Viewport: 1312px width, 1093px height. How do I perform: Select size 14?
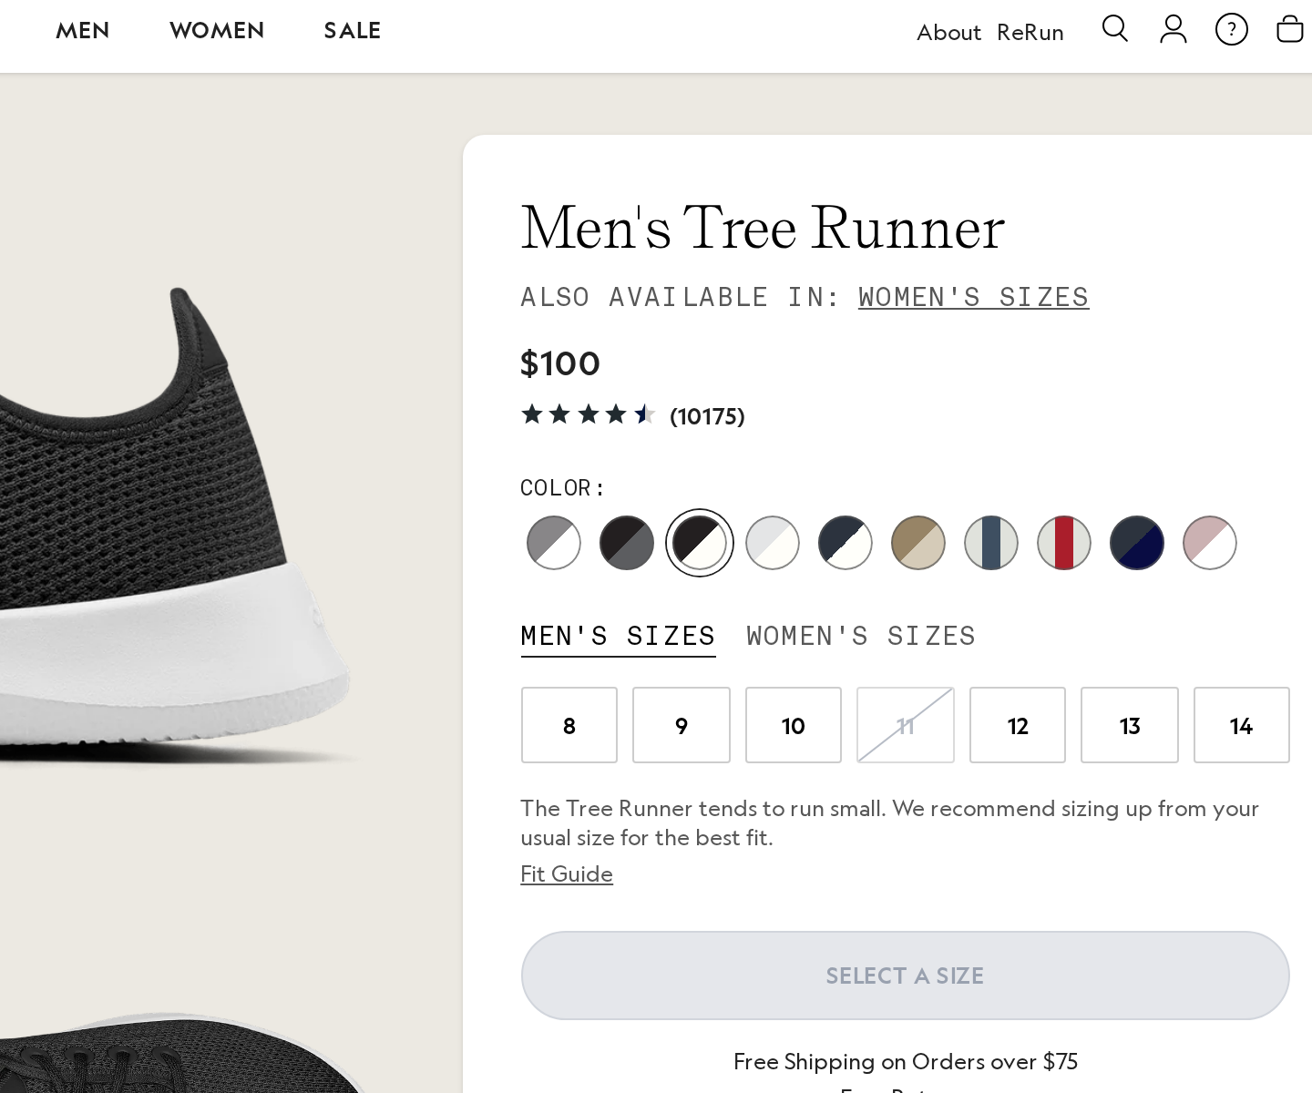click(1241, 725)
